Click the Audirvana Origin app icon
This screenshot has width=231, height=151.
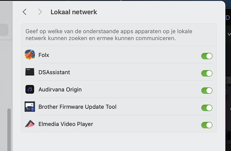pyautogui.click(x=30, y=89)
